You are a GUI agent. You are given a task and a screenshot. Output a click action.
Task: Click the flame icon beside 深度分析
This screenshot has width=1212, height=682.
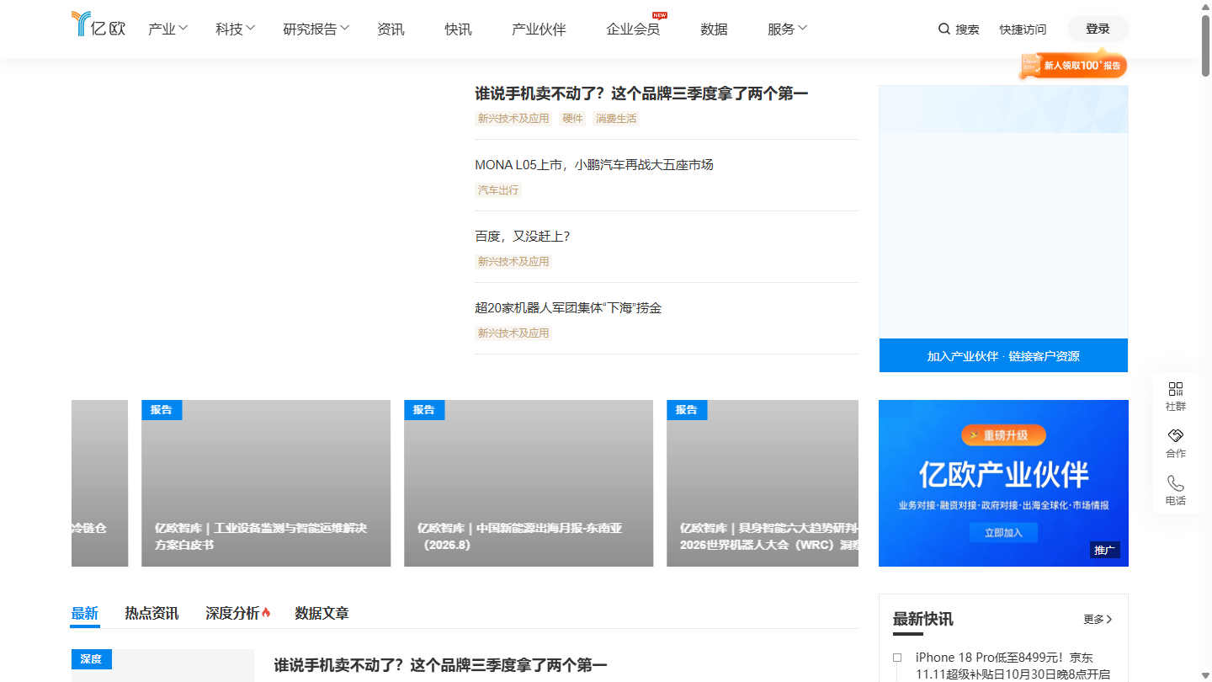pyautogui.click(x=266, y=613)
